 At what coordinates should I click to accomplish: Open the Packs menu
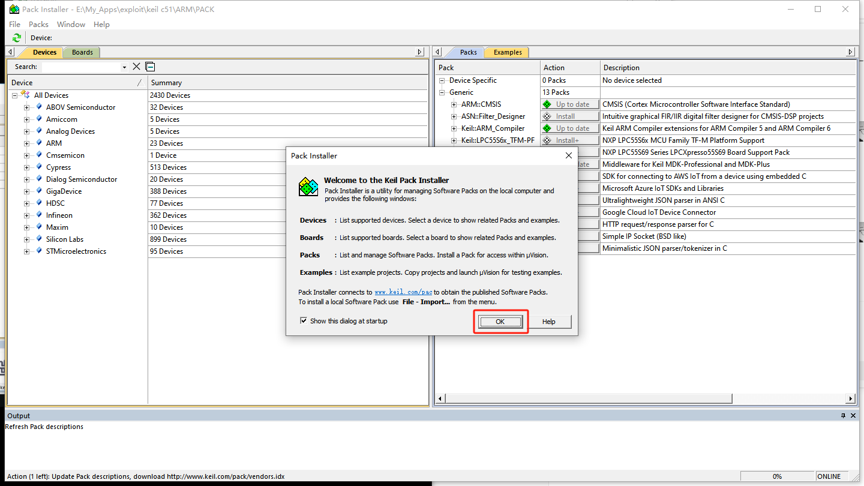pyautogui.click(x=38, y=24)
